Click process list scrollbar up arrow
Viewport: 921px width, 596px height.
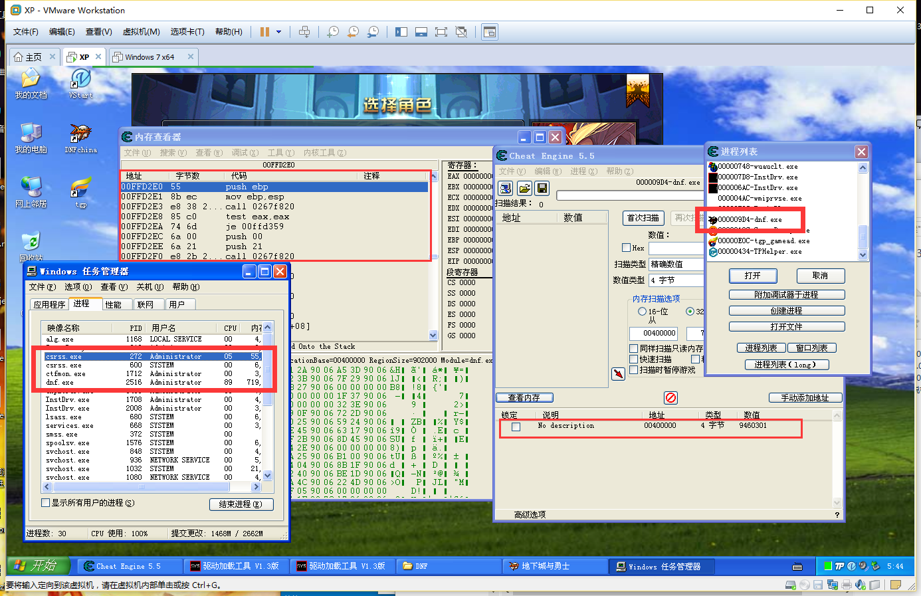[x=863, y=167]
